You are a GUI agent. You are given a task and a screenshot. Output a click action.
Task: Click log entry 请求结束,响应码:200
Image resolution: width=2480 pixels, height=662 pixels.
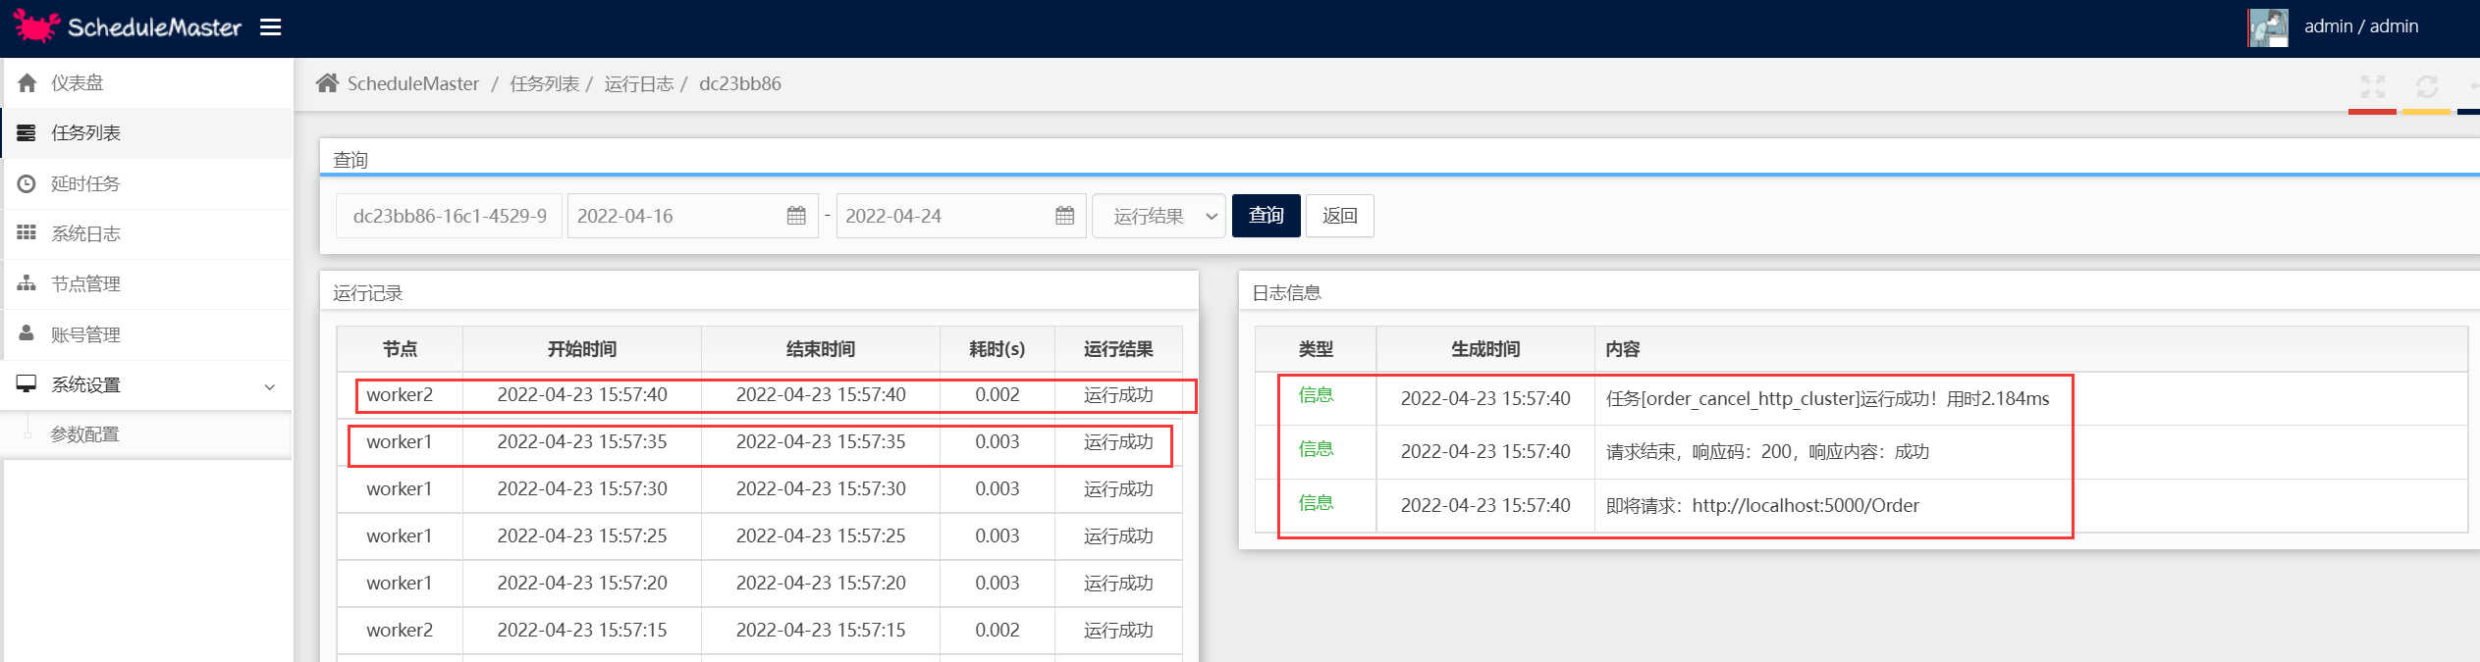tap(1767, 452)
